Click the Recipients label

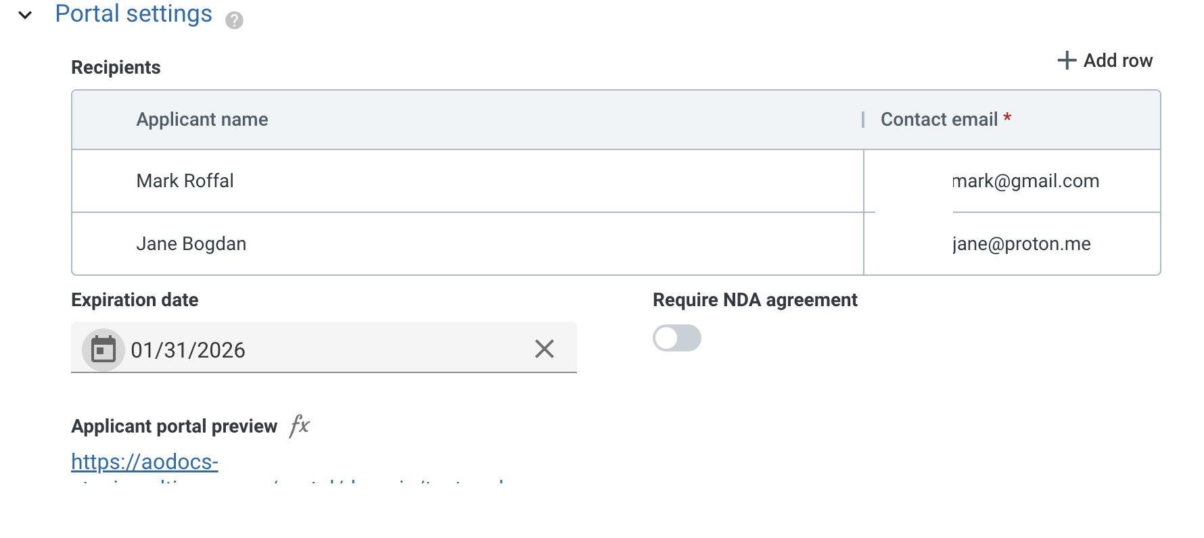(116, 68)
